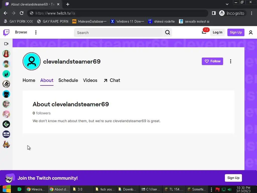This screenshot has height=193, width=257.
Task: Open sidebar channel with grey diagonal stripes avatar
Action: tap(6, 84)
